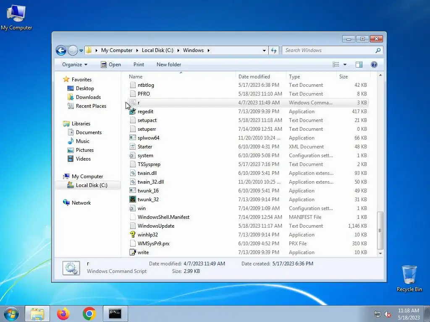The height and width of the screenshot is (322, 430).
Task: Open the Organize dropdown menu
Action: [x=75, y=65]
